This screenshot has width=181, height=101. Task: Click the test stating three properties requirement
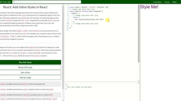click(31, 84)
